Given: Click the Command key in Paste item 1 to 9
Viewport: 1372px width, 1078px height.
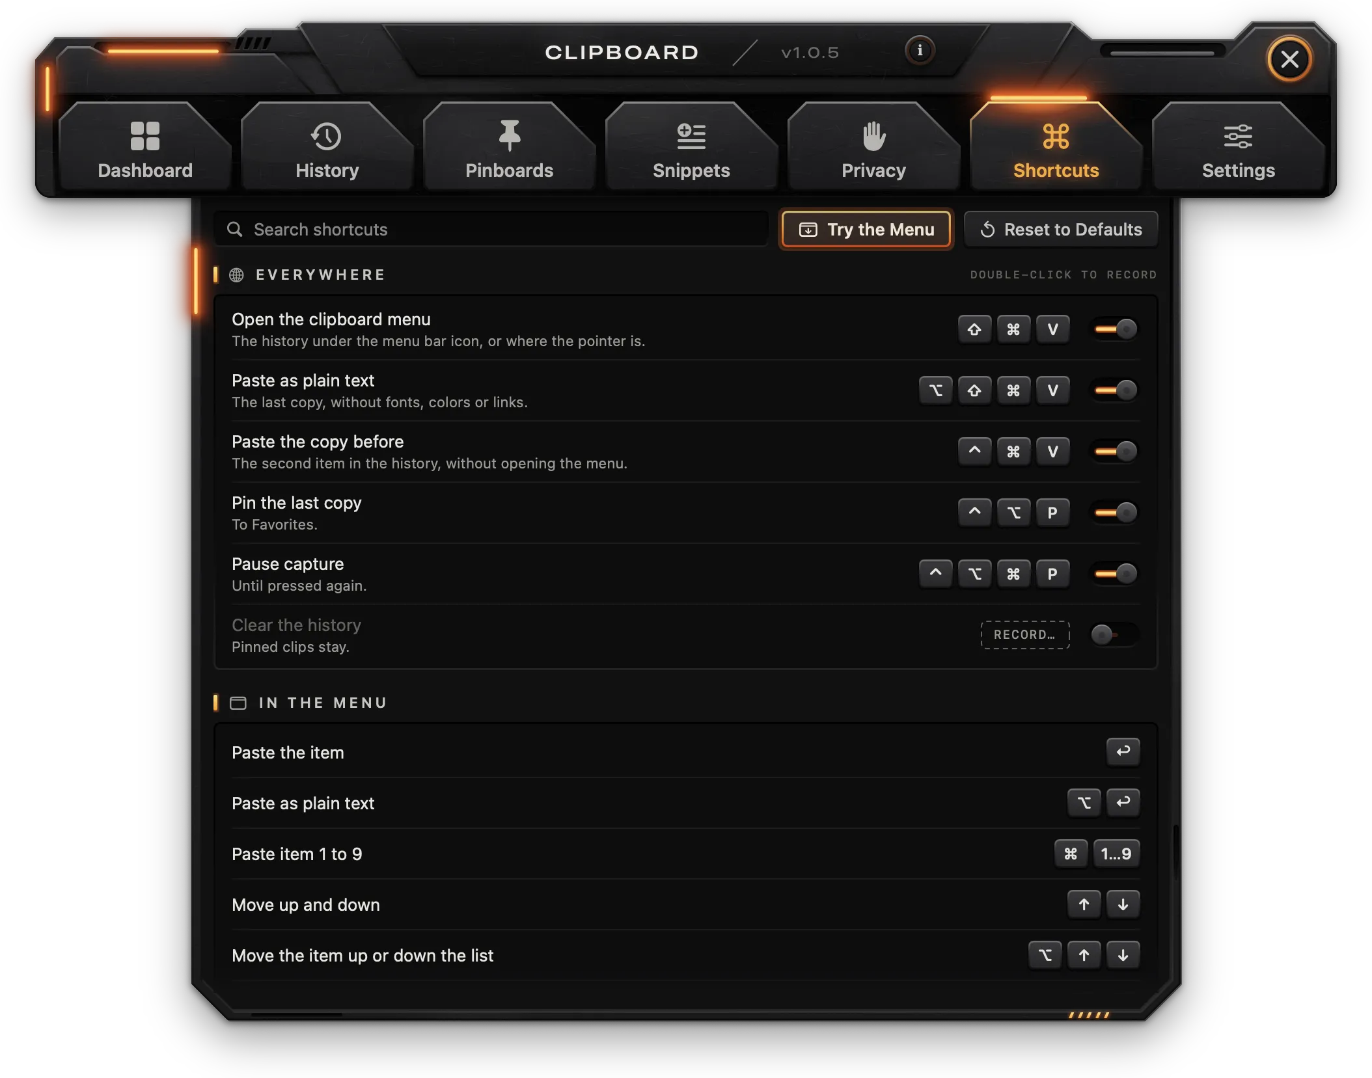Looking at the screenshot, I should [1071, 854].
